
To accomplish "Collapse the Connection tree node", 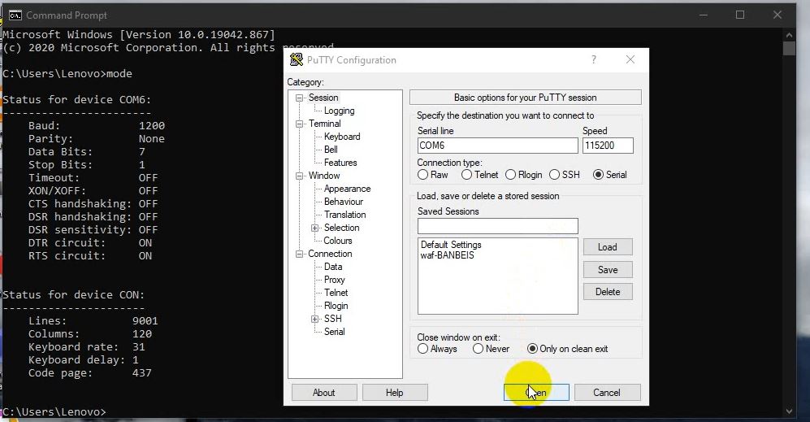I will coord(299,254).
